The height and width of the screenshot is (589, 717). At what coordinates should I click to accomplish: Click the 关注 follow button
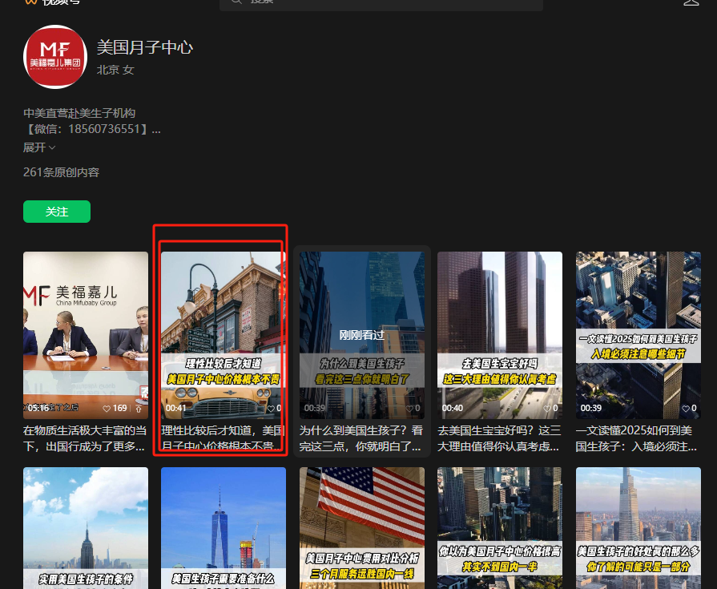(x=57, y=212)
